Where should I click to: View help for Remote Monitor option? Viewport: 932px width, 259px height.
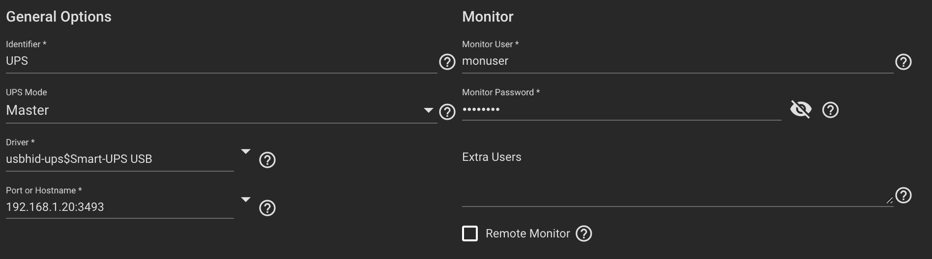pos(583,233)
